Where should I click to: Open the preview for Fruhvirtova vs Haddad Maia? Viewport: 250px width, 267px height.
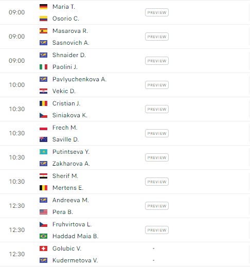(157, 230)
